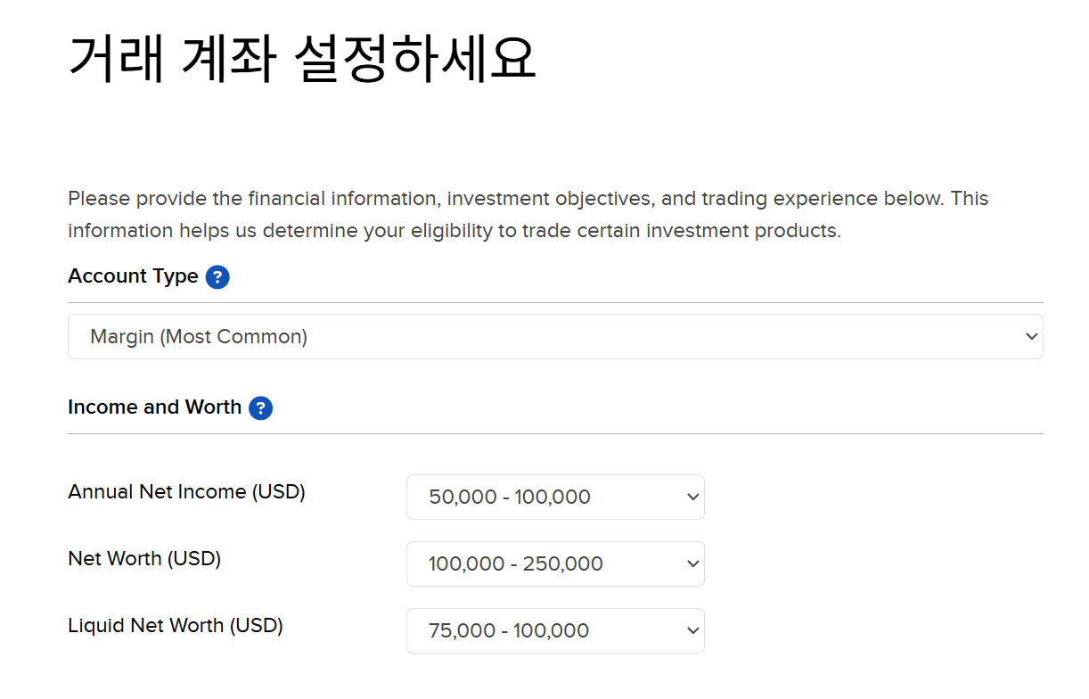Open the Annual Net Income dropdown

[x=555, y=497]
